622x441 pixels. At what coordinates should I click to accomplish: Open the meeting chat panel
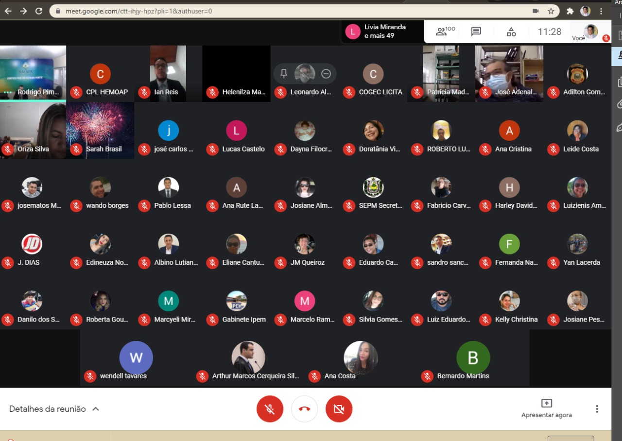476,32
